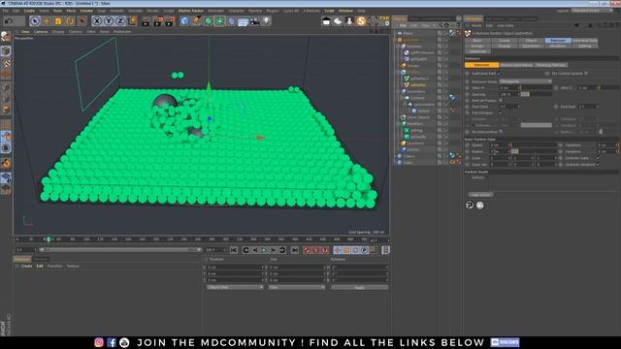This screenshot has height=349, width=621.
Task: Toggle the Uniform Scale checkbox
Action: tap(599, 158)
